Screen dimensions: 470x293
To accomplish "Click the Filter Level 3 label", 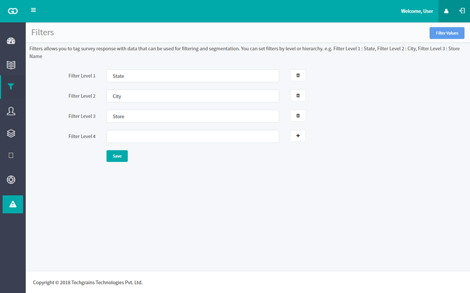I will click(82, 116).
